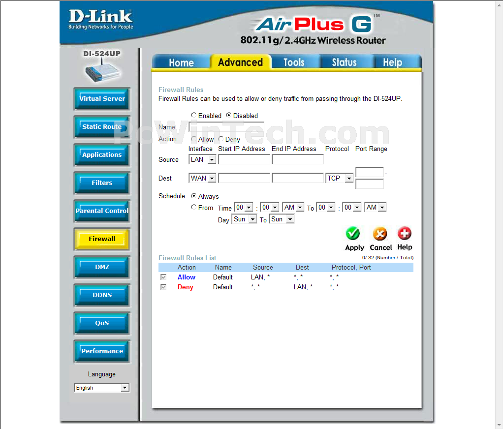Open the end time hour dropdown

(326, 207)
